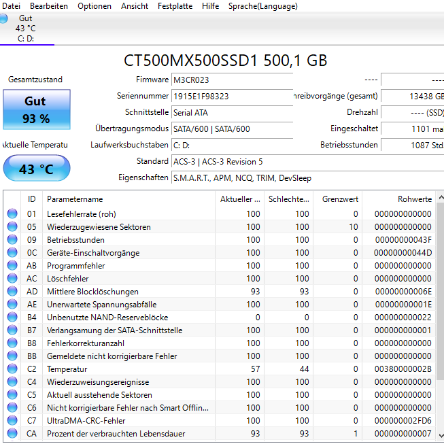Click status icon of Wiederzugewiesene Sektoren row
This screenshot has height=444, width=444.
(12, 226)
